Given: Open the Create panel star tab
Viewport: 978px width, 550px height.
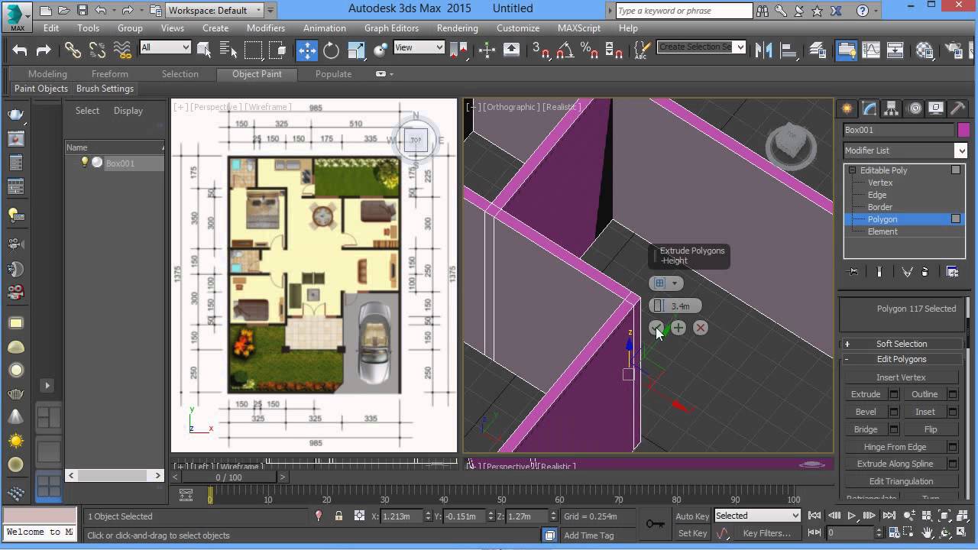Looking at the screenshot, I should (x=847, y=108).
